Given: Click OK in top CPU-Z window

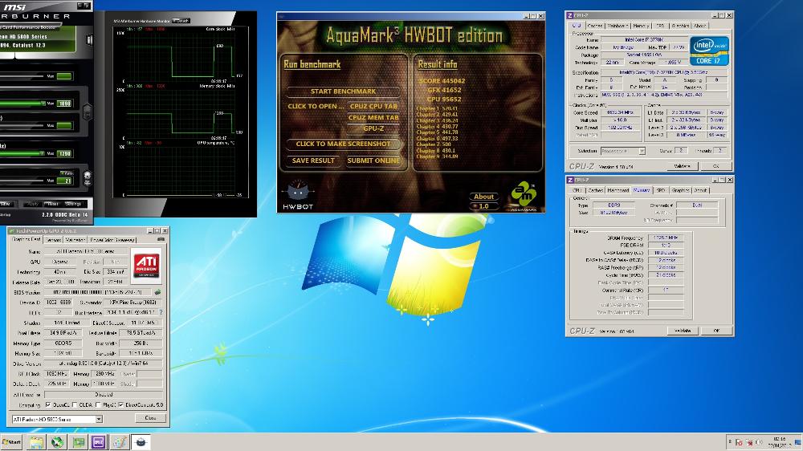Looking at the screenshot, I should 715,166.
